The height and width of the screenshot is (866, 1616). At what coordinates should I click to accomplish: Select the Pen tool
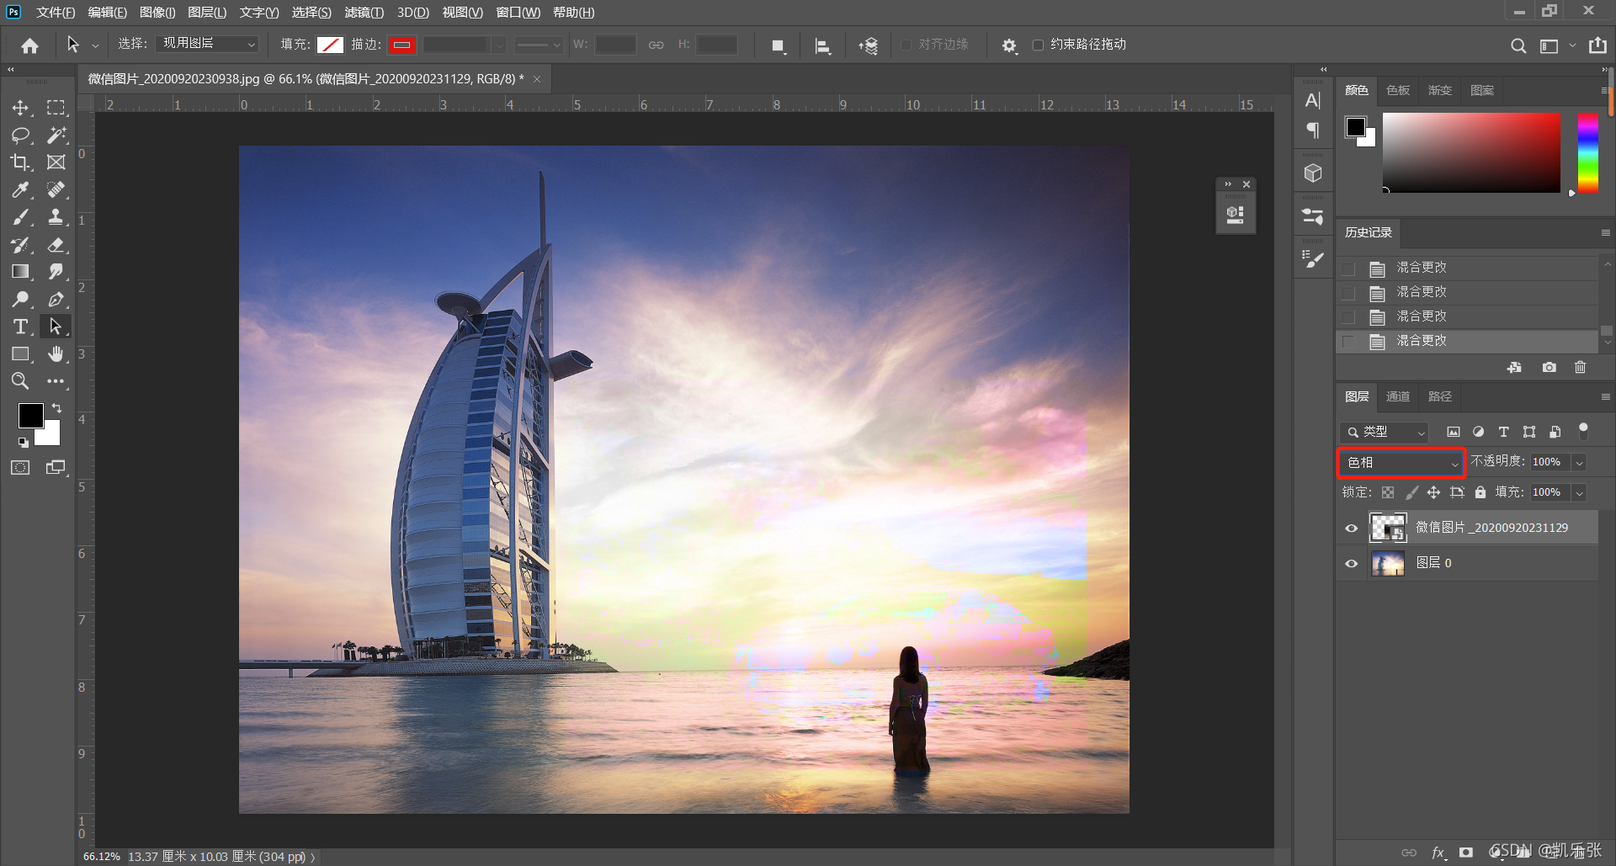pos(56,299)
